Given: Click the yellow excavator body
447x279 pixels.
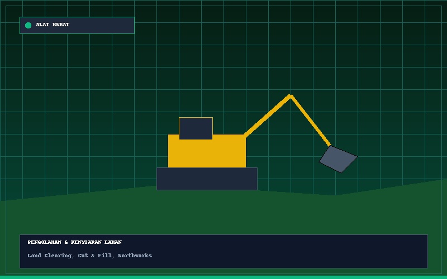Looking at the screenshot, I should tap(207, 151).
